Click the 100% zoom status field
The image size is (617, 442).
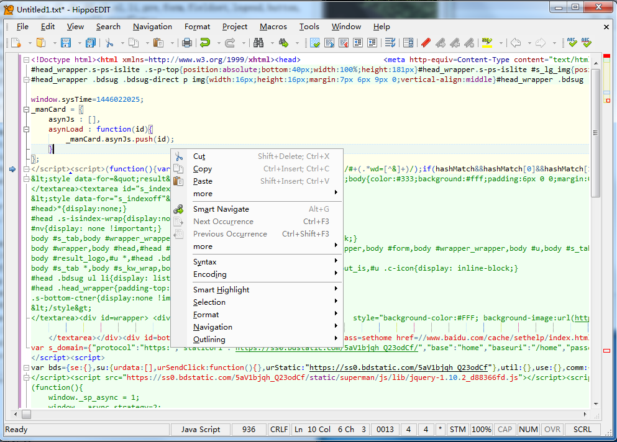pos(481,429)
